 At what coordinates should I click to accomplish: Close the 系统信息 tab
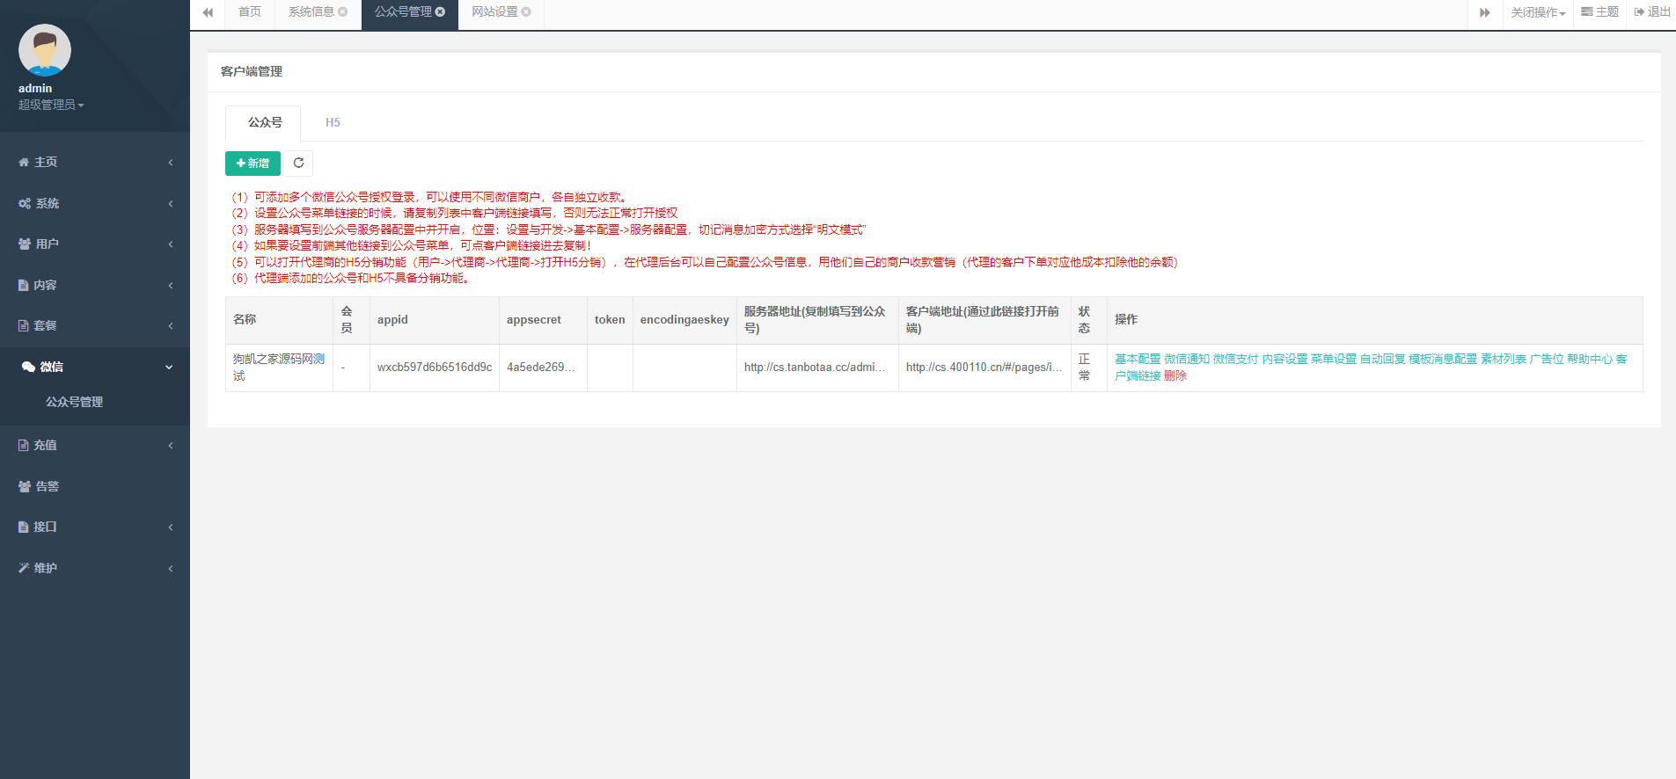coord(343,12)
